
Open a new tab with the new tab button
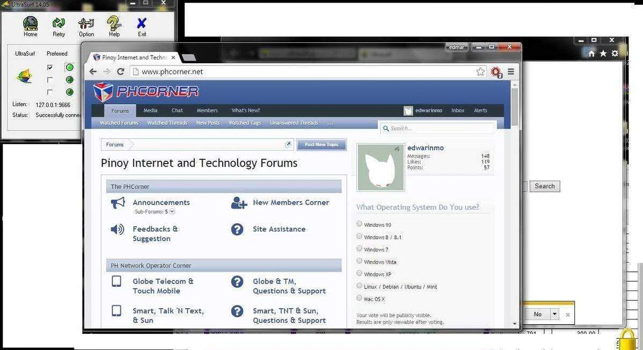point(188,58)
